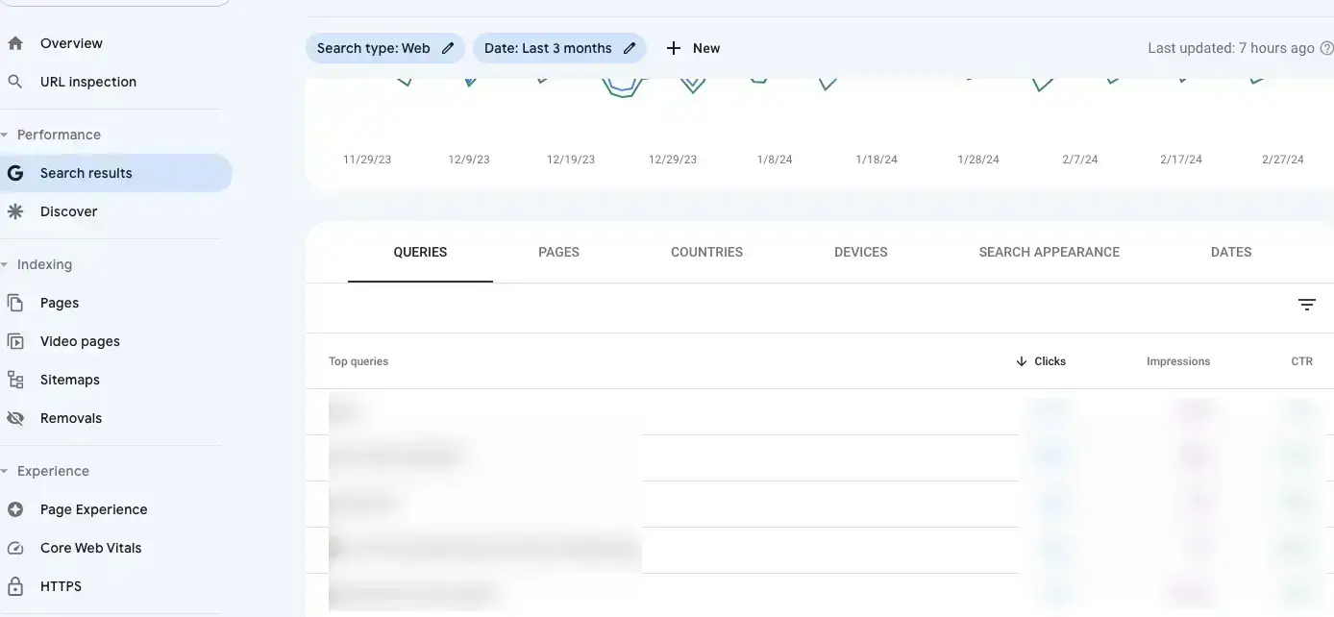Click the 2/27/24 chart date label
This screenshot has width=1334, height=617.
(x=1283, y=160)
